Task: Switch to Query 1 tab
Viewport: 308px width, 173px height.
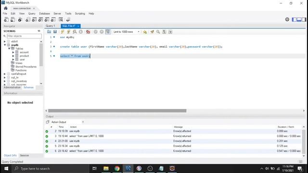Action: 50,26
